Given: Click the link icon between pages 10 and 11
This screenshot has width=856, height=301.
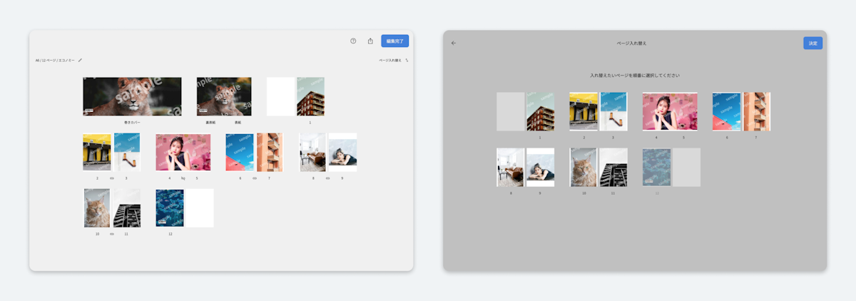Looking at the screenshot, I should [111, 234].
